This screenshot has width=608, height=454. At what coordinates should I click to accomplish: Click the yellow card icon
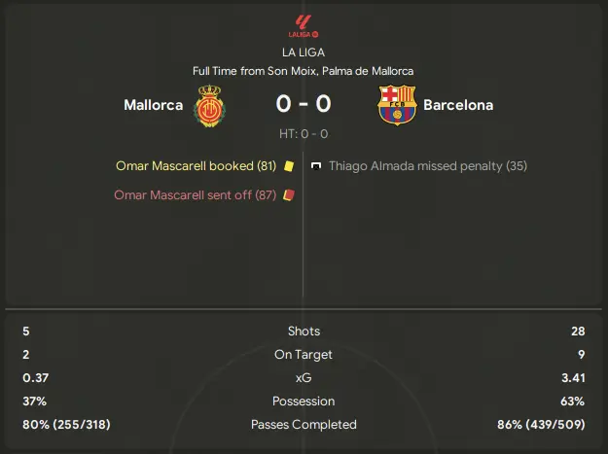point(289,166)
